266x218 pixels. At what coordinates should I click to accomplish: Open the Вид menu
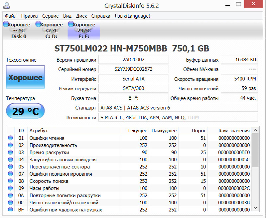67,16
